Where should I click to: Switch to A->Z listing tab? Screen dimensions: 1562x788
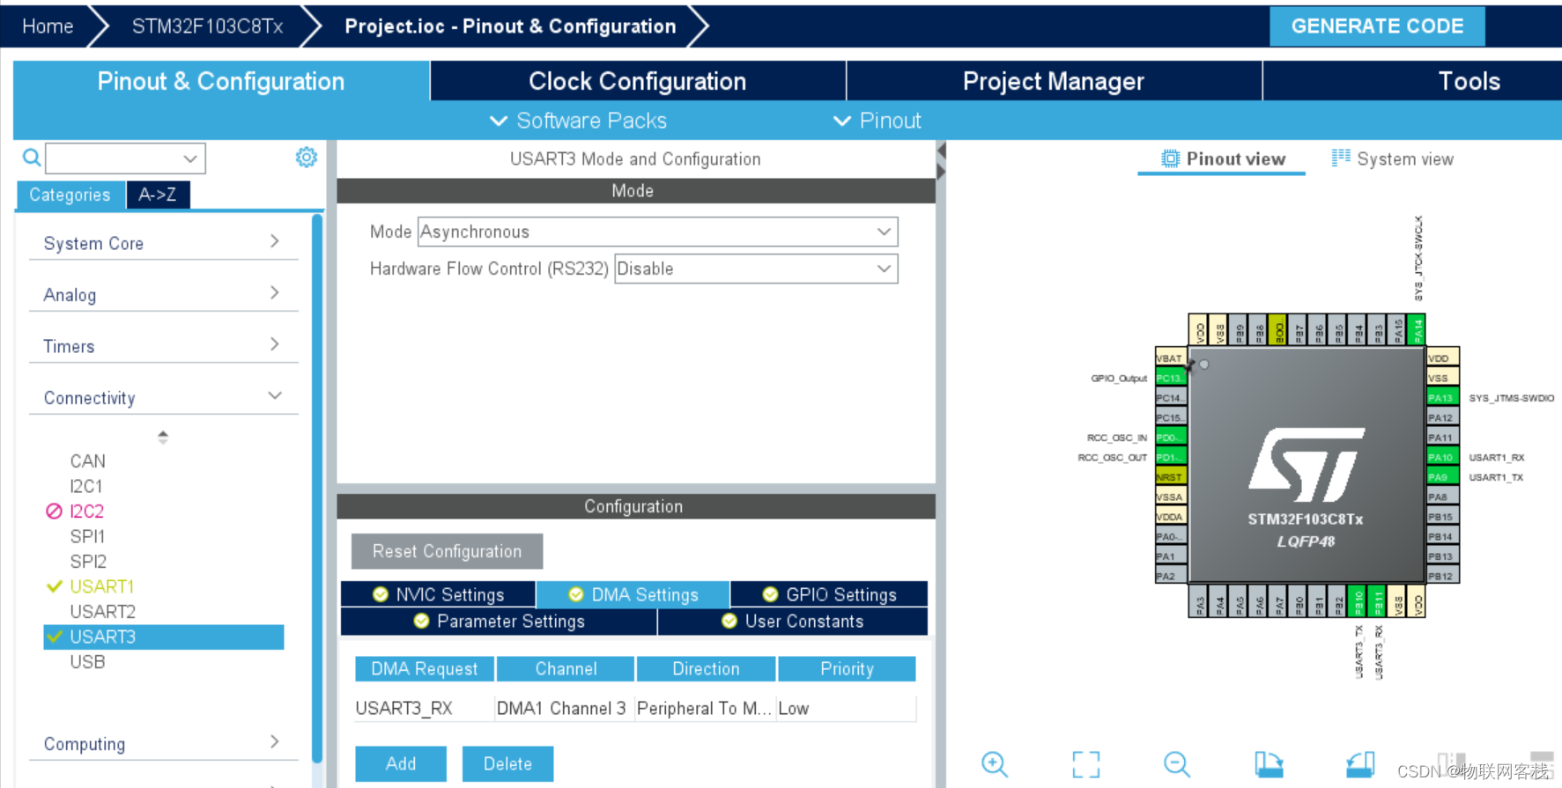158,195
